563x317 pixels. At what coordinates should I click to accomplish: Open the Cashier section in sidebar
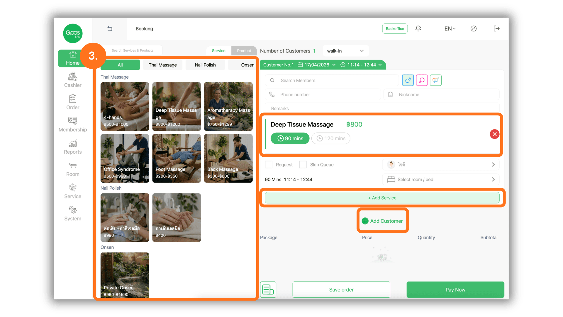coord(73,80)
